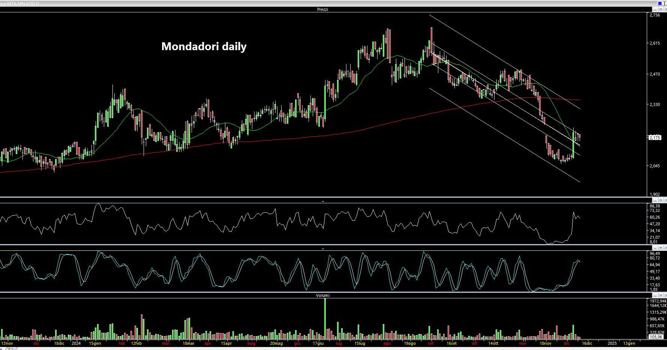Click the 657,65K volume scale value

point(657,326)
